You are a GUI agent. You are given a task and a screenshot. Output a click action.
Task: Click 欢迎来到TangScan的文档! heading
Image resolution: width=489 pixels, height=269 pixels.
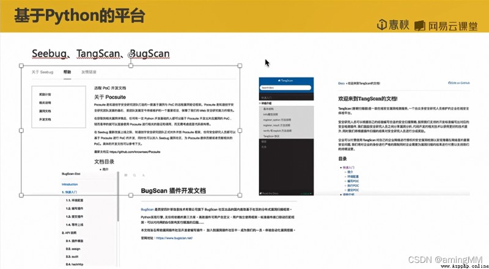(x=368, y=98)
